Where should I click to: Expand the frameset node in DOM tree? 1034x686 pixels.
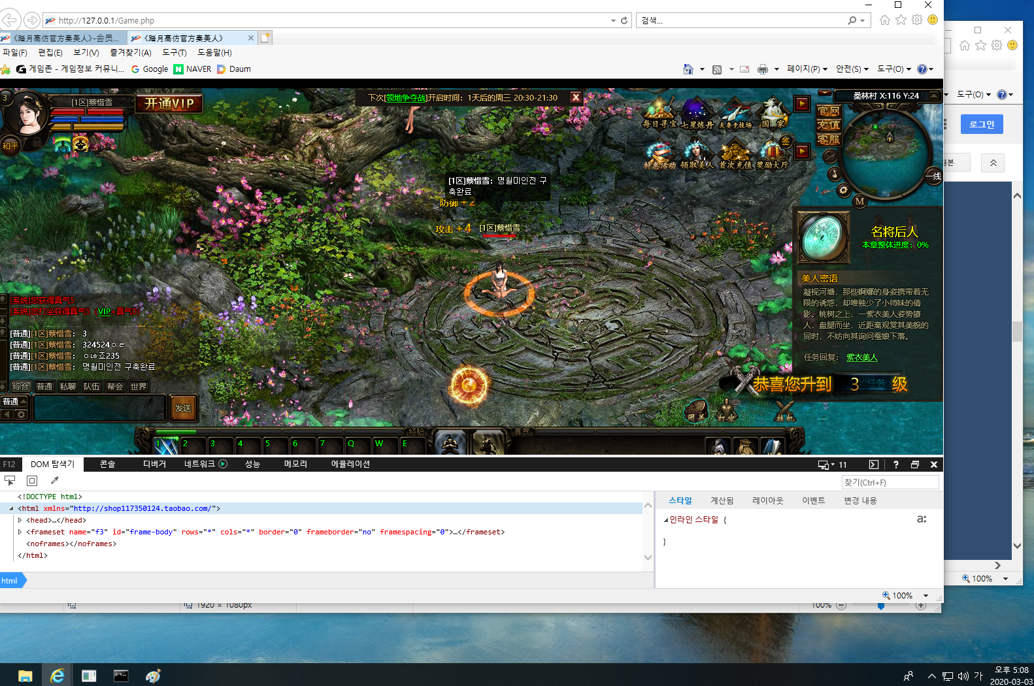click(x=20, y=532)
